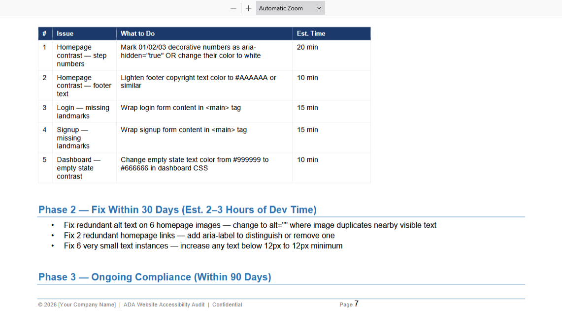Image resolution: width=562 pixels, height=333 pixels.
Task: Click 'Fix redundant alt text on 6 homepage images' bullet
Action: point(250,225)
